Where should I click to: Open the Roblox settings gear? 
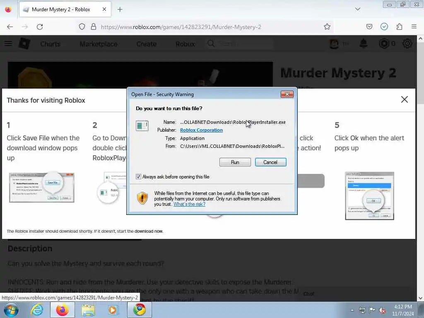point(407,43)
